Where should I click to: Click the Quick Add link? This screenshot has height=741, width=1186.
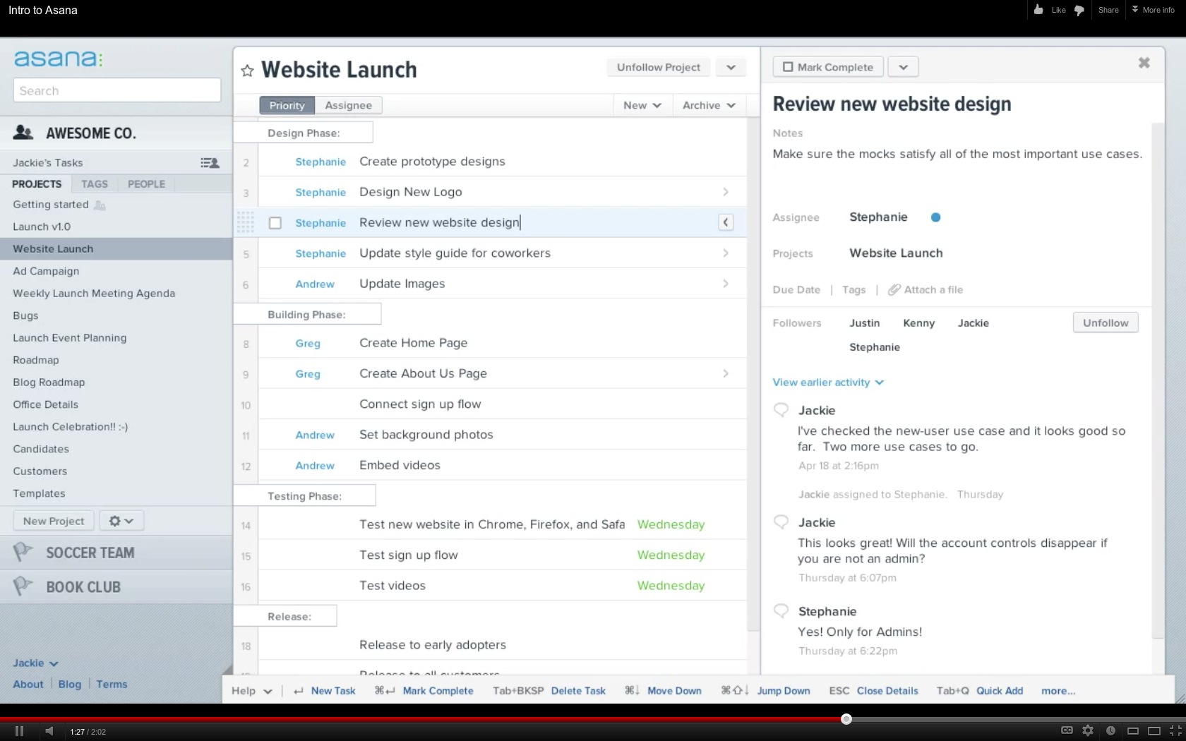(1000, 691)
